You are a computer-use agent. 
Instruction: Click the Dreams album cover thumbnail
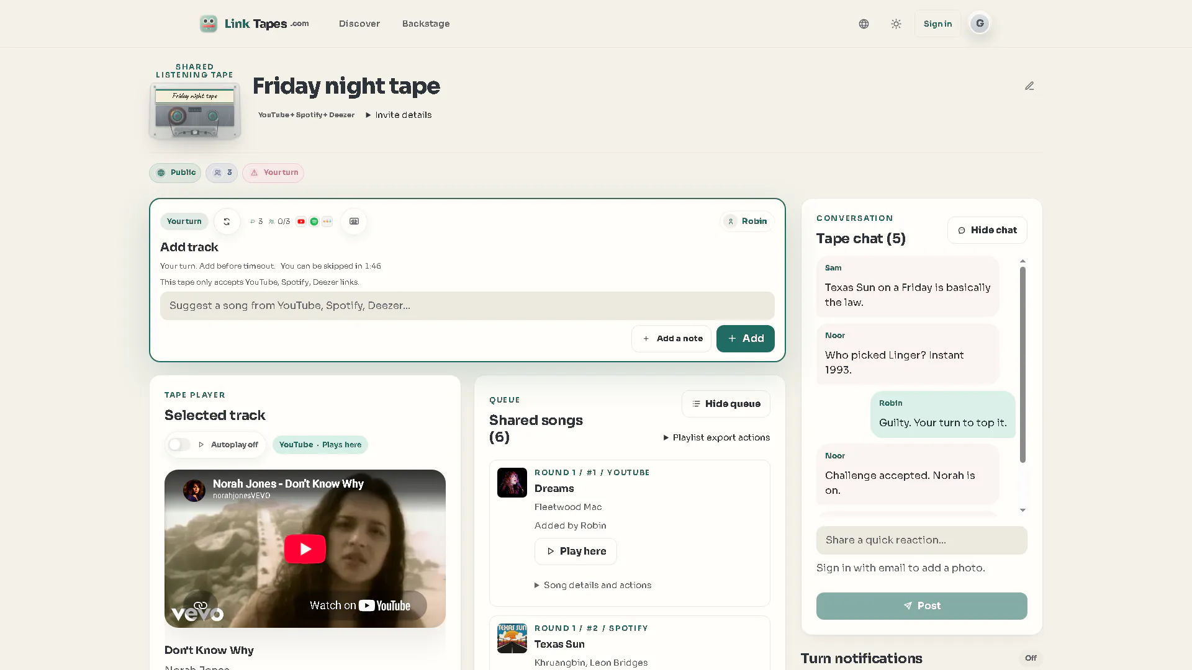coord(512,483)
